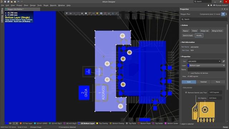229x129 pixels.
Task: Click the Hide preview link
Action: 187,87
